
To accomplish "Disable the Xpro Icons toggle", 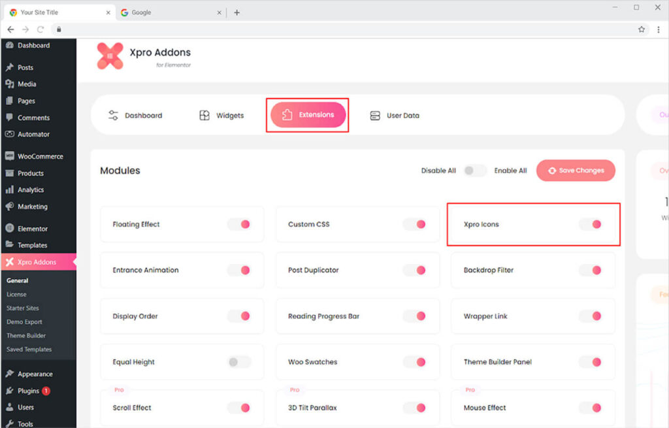I will [591, 224].
